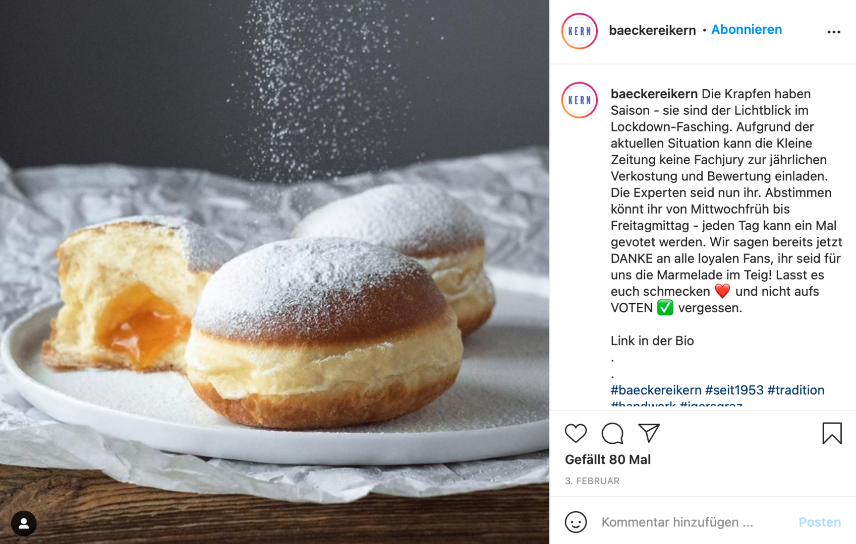The width and height of the screenshot is (856, 544).
Task: Open baeckereikern username in the header
Action: [652, 30]
